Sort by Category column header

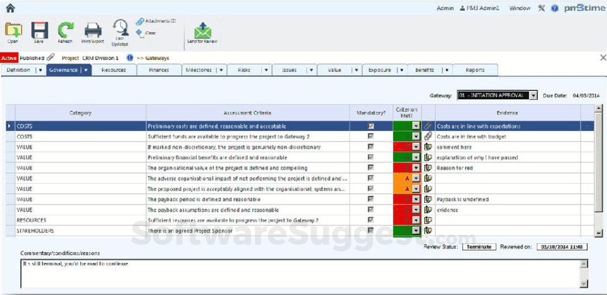(x=80, y=113)
